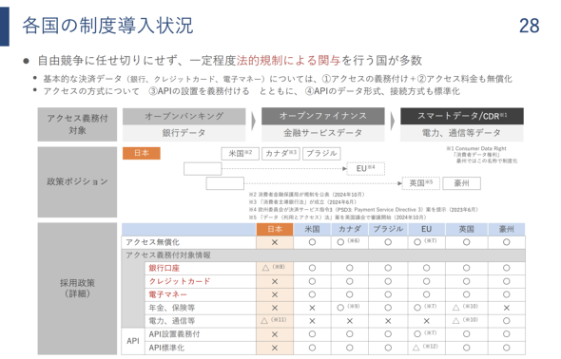Click the ブラジル table column header
This screenshot has height=359, width=561.
click(x=388, y=229)
